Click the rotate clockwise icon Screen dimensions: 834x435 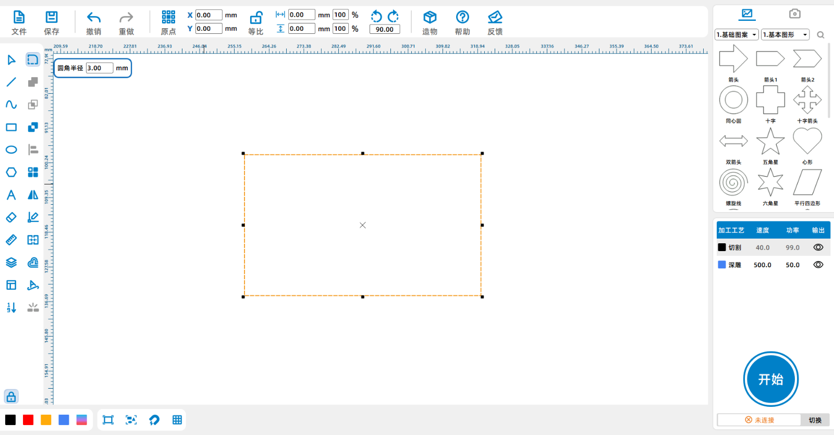(x=394, y=16)
